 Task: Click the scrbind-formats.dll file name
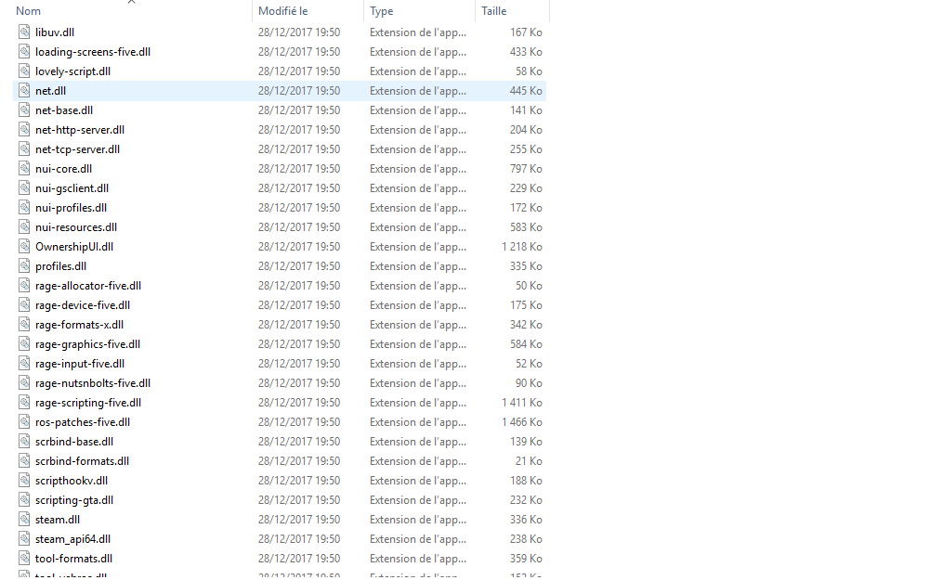[x=82, y=461]
